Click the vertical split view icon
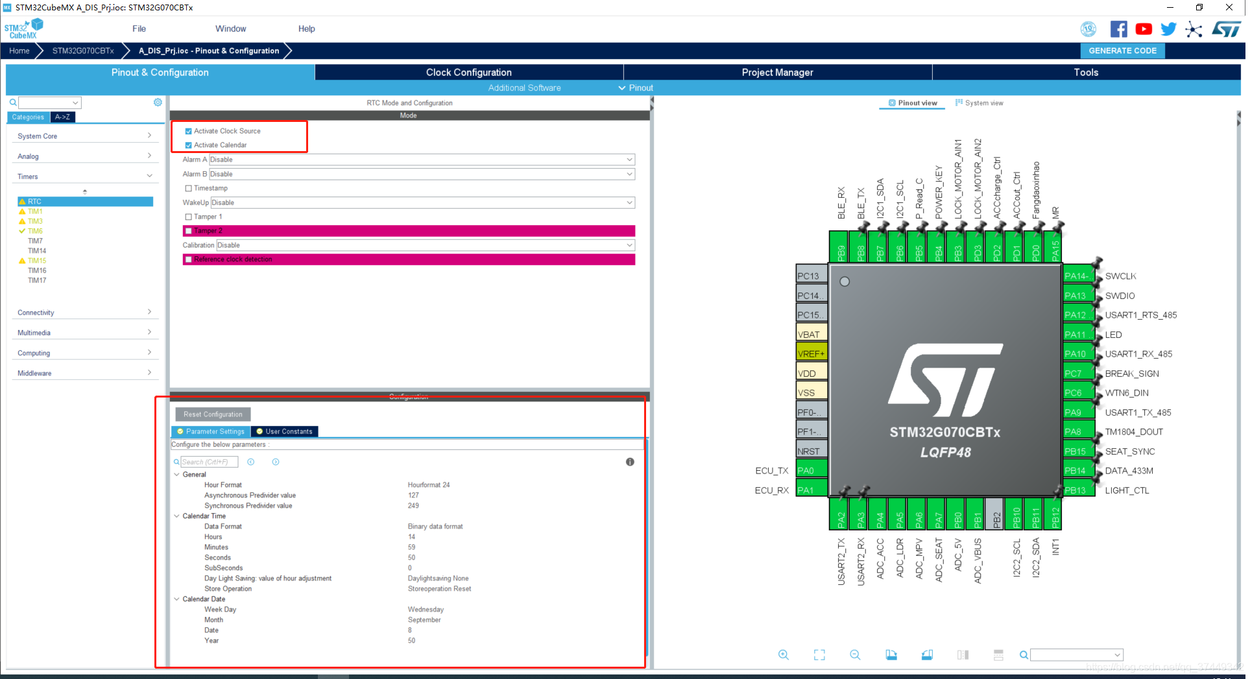The height and width of the screenshot is (679, 1250). coord(963,655)
